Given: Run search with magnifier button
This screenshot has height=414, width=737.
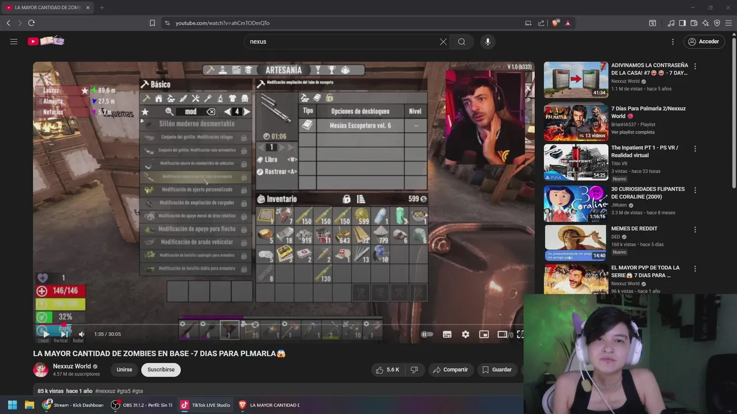Looking at the screenshot, I should tap(462, 41).
